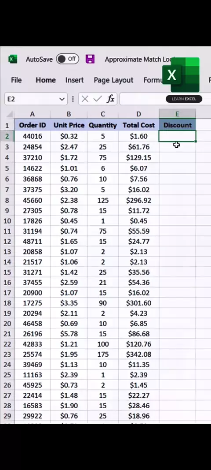The width and height of the screenshot is (211, 470).
Task: Click the green Excel app icon
Action: tap(13, 59)
